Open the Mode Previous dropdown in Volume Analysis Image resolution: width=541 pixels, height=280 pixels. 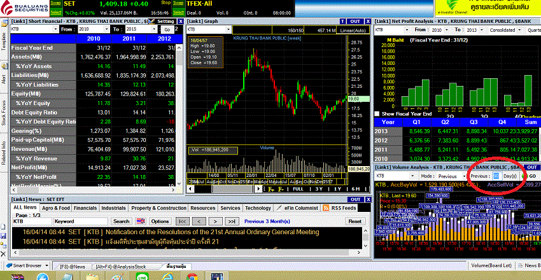[x=463, y=176]
